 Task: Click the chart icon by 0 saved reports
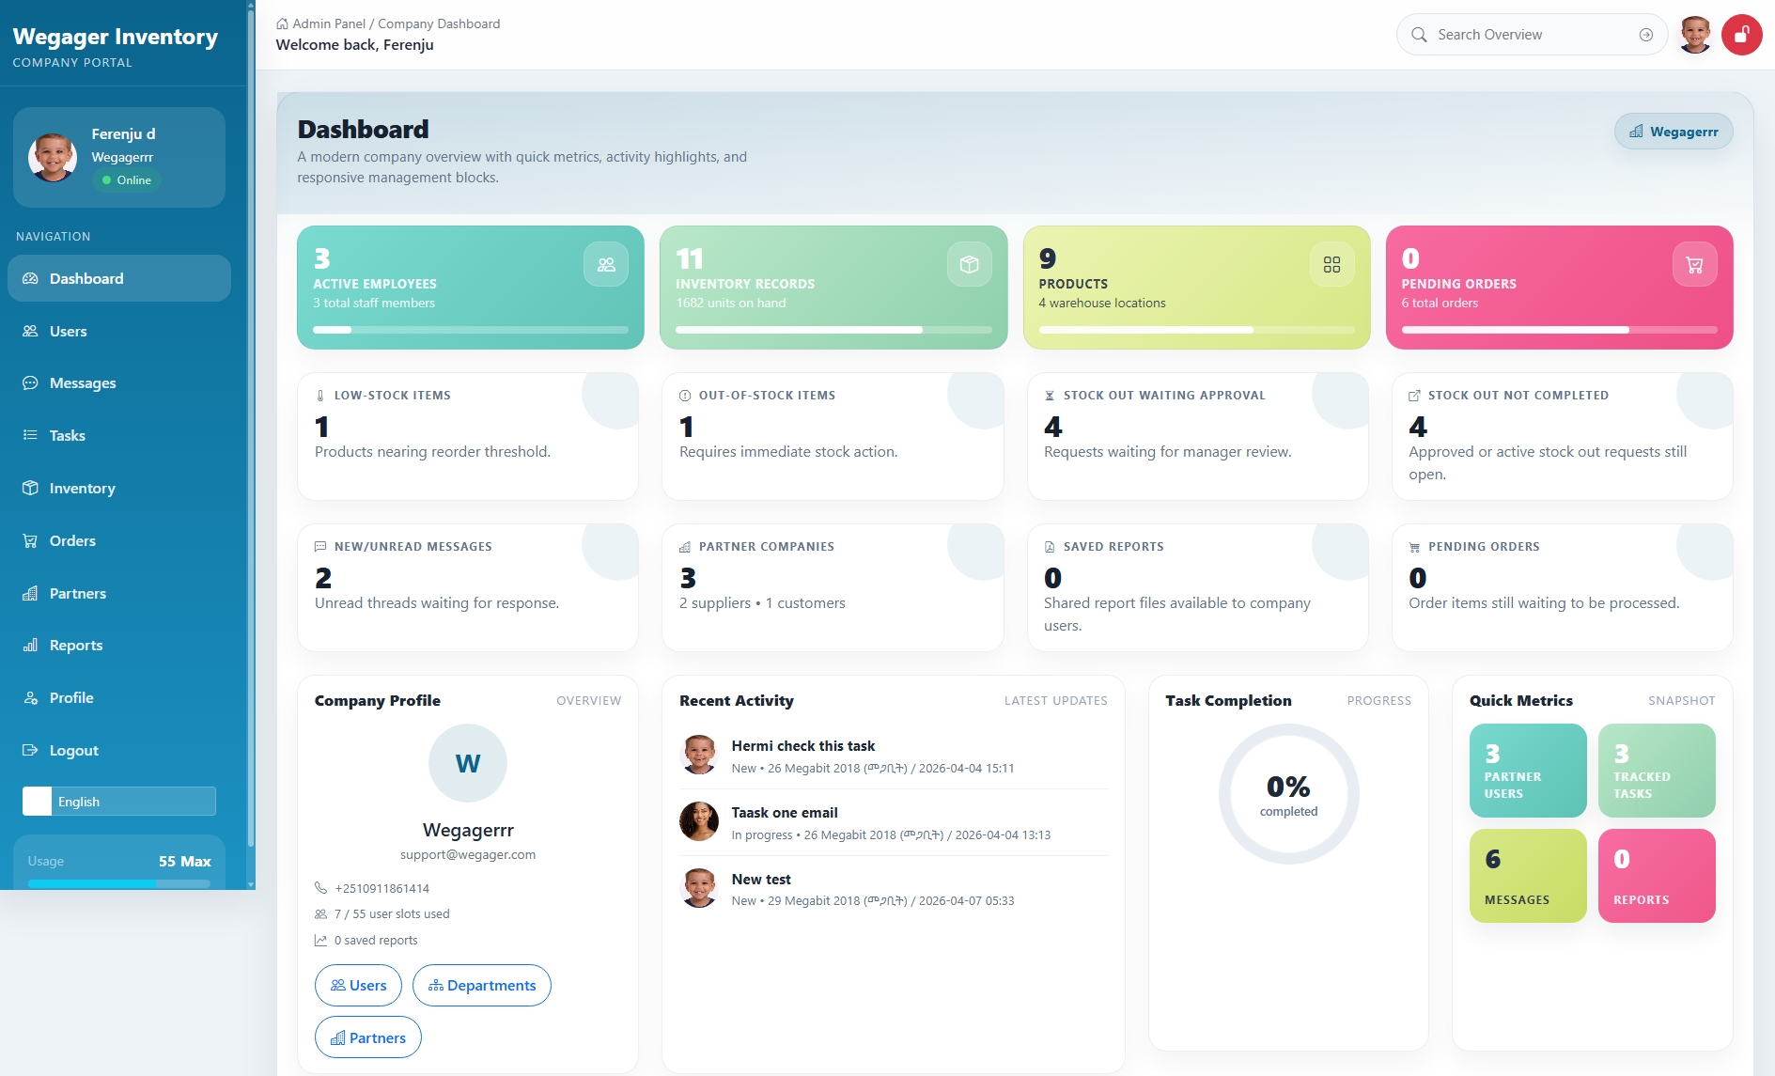320,941
